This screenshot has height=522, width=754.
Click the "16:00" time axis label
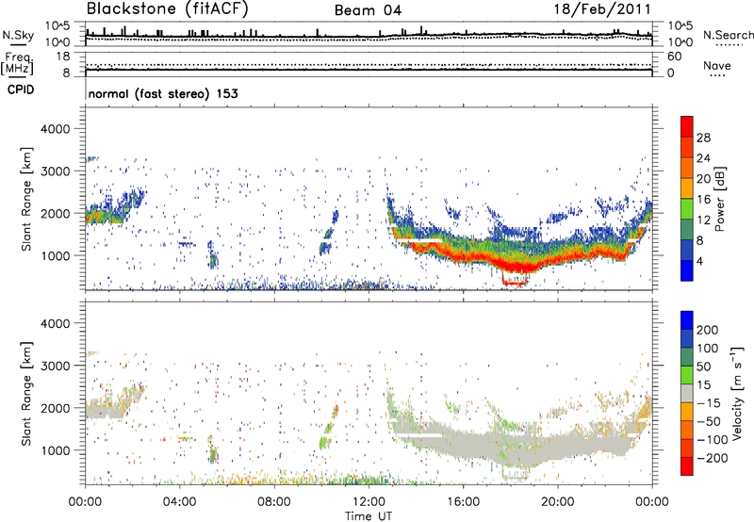[463, 502]
